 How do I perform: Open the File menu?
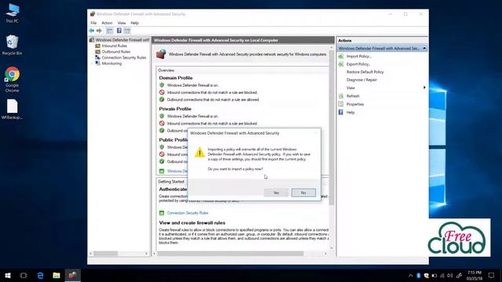click(x=93, y=23)
